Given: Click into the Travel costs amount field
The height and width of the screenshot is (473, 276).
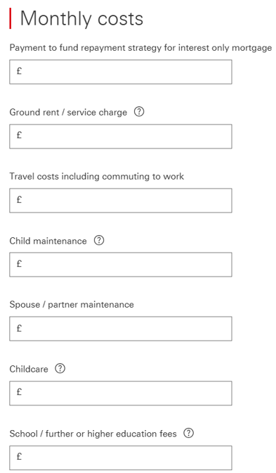Looking at the screenshot, I should coord(121,201).
